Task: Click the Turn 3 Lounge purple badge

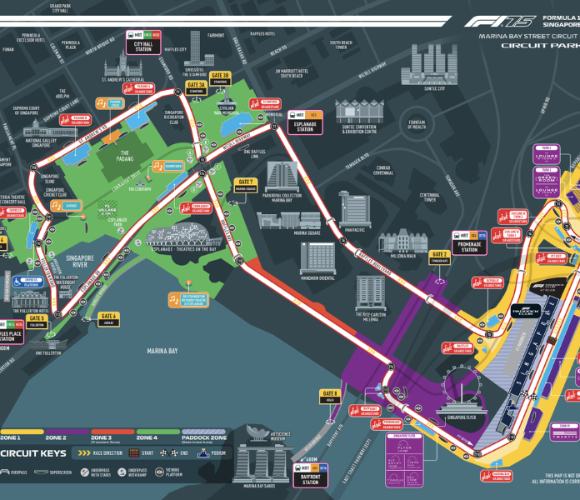Action: point(547,155)
